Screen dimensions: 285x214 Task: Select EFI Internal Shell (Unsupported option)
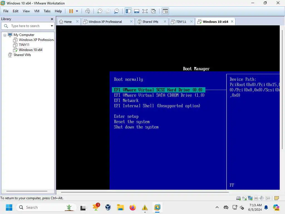(x=157, y=106)
